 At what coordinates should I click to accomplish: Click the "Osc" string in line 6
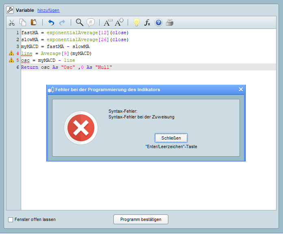coord(68,67)
